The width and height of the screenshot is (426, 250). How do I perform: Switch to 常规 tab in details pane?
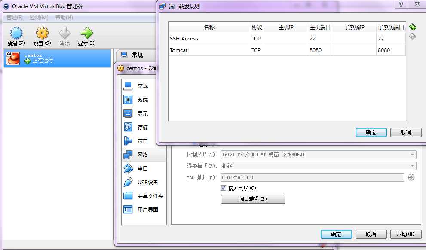click(137, 55)
